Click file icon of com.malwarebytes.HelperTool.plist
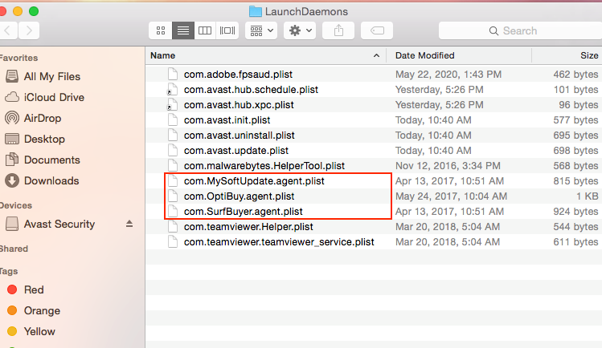This screenshot has height=348, width=602. (173, 165)
